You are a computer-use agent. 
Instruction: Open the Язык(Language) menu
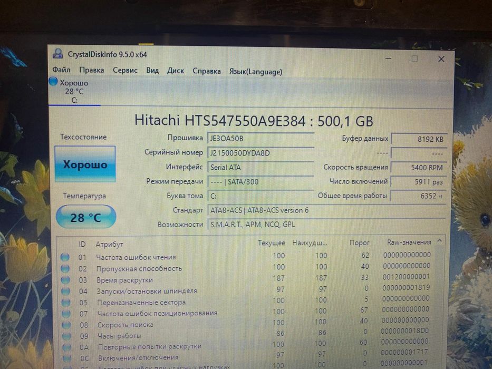point(255,72)
